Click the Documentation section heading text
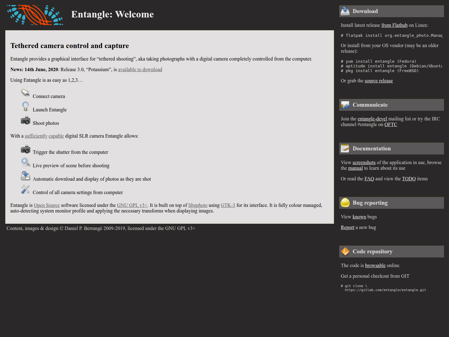The width and height of the screenshot is (449, 337). click(x=372, y=149)
